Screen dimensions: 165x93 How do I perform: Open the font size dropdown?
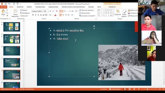click(x=48, y=11)
